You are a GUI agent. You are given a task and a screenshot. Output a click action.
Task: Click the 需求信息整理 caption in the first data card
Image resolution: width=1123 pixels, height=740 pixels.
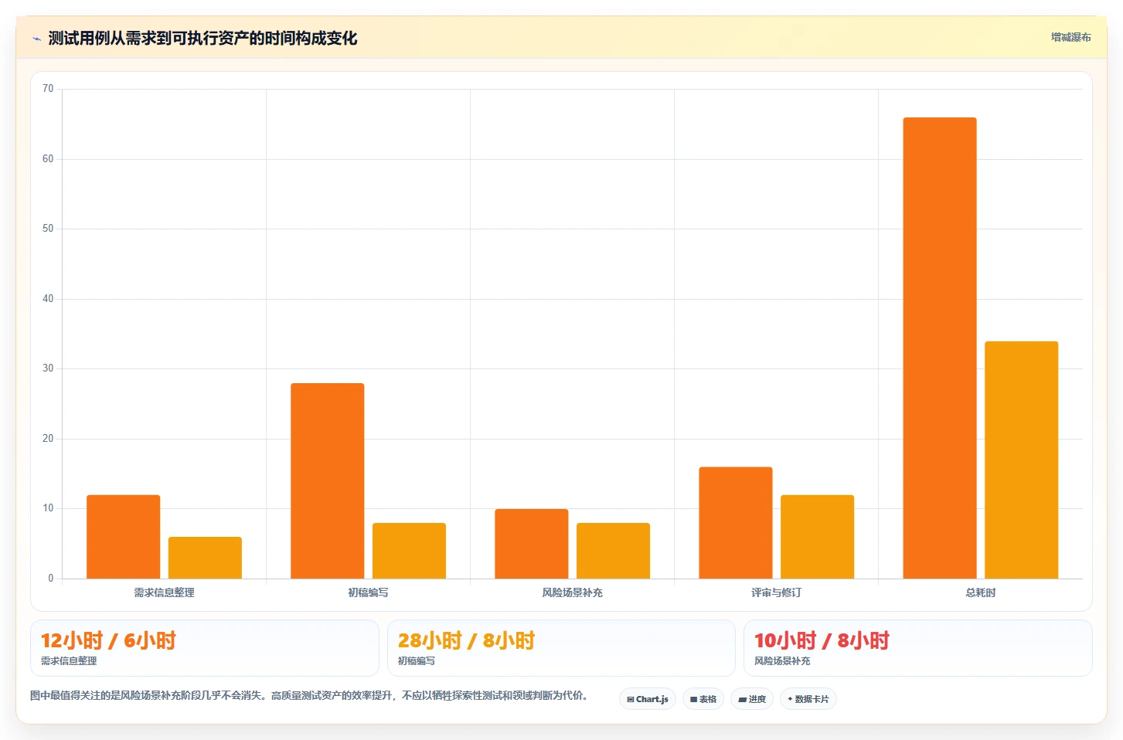click(69, 661)
